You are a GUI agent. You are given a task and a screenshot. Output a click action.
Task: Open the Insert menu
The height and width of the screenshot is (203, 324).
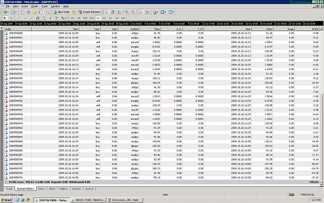click(x=24, y=6)
